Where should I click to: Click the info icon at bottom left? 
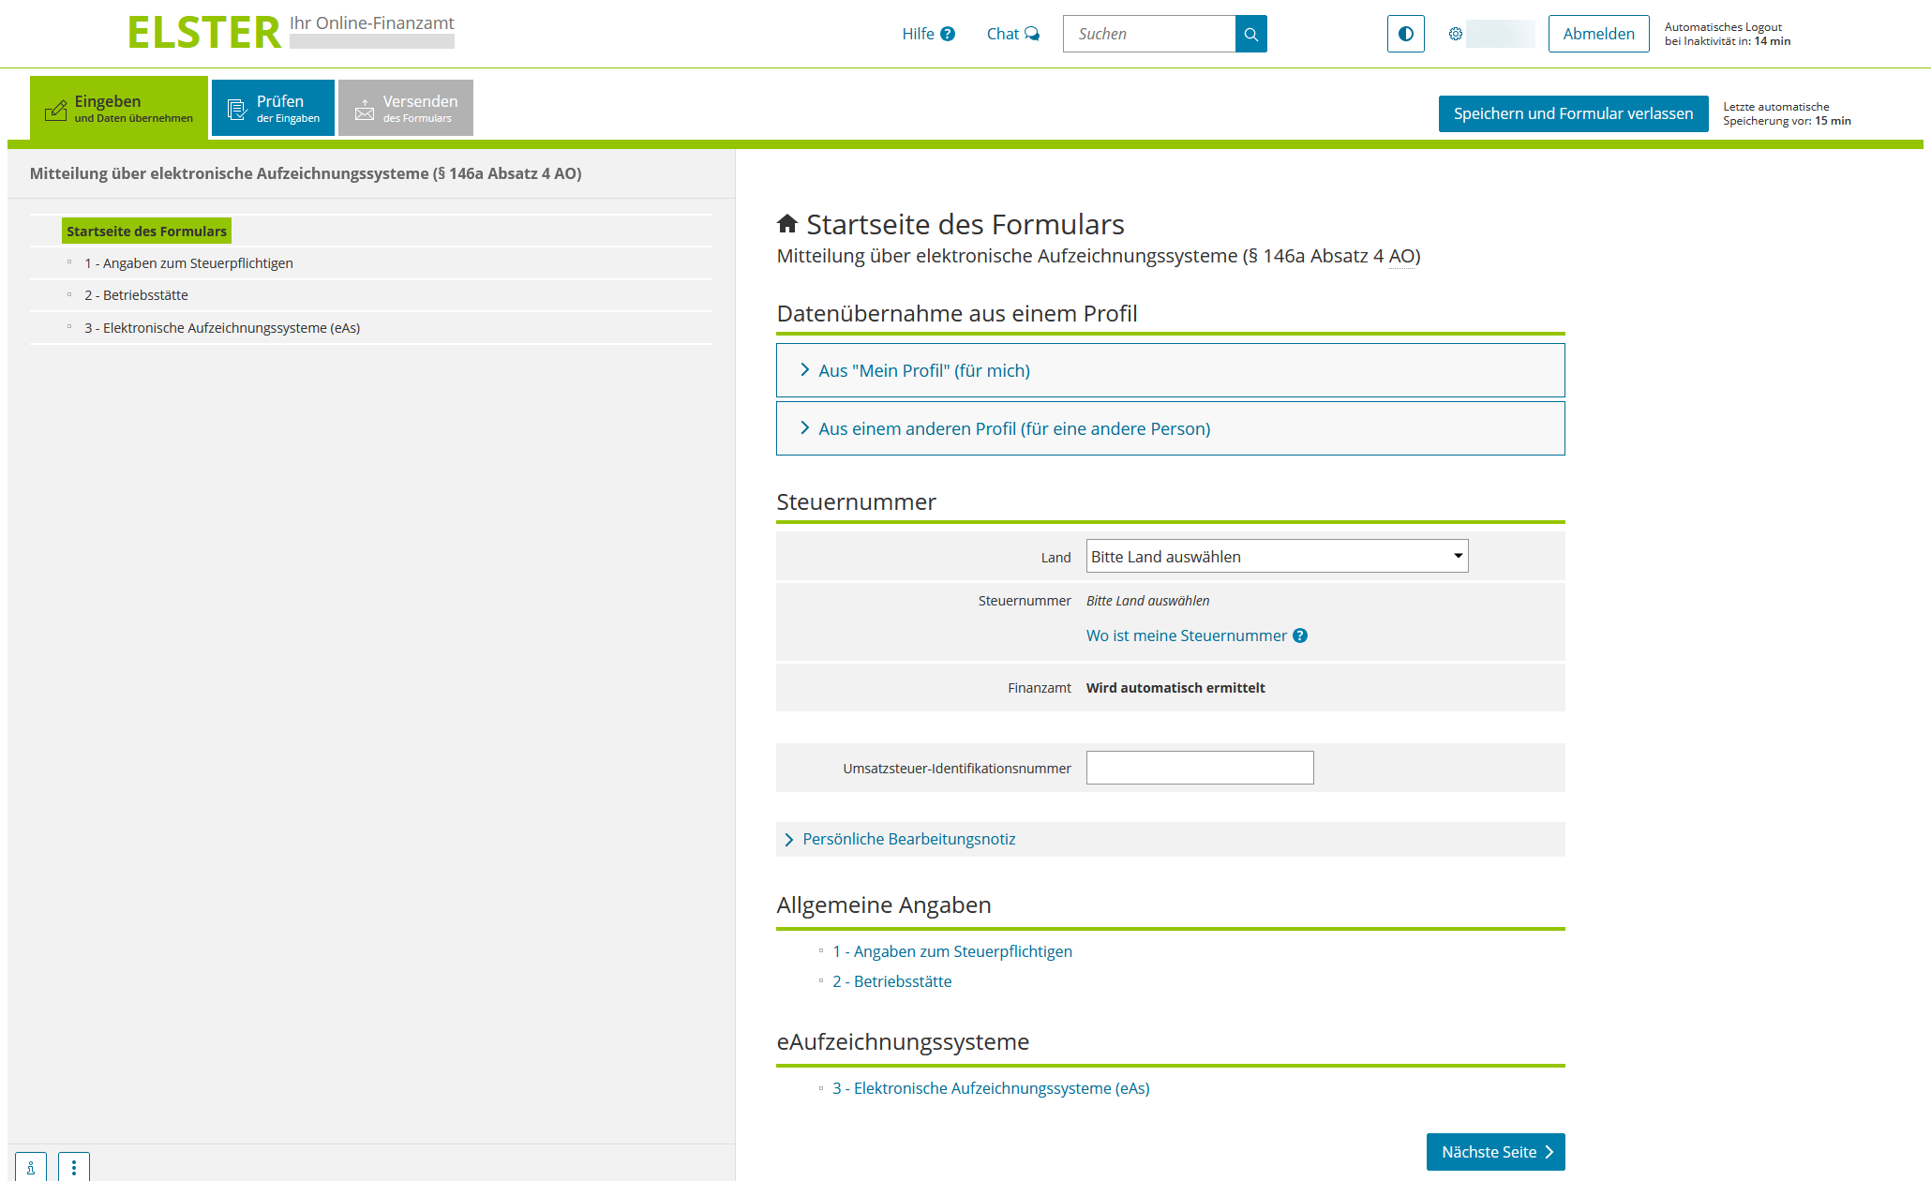(x=31, y=1167)
